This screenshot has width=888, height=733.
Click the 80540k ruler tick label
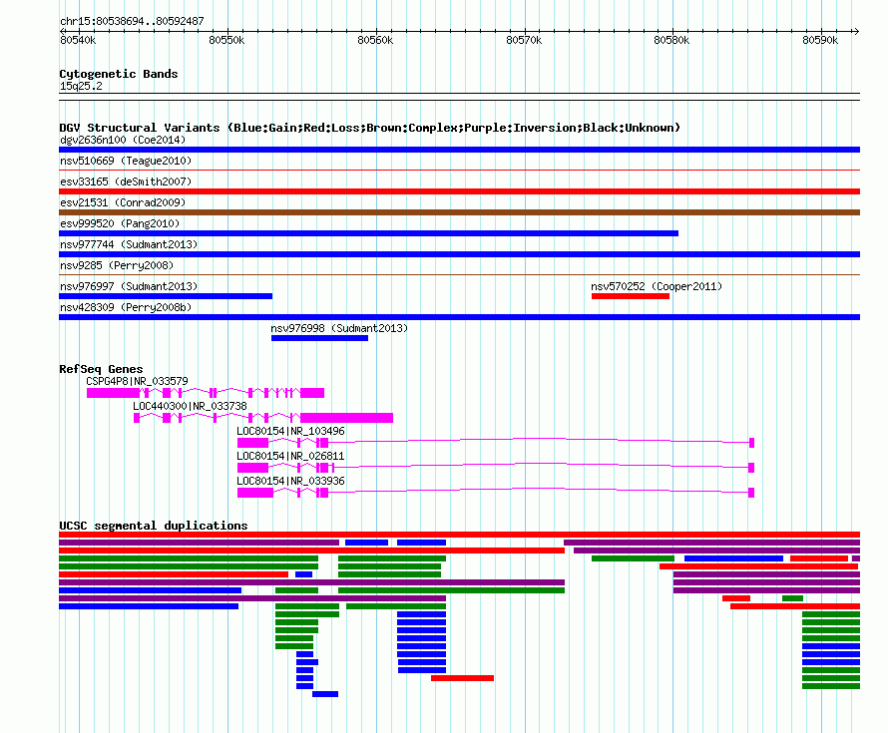[78, 40]
